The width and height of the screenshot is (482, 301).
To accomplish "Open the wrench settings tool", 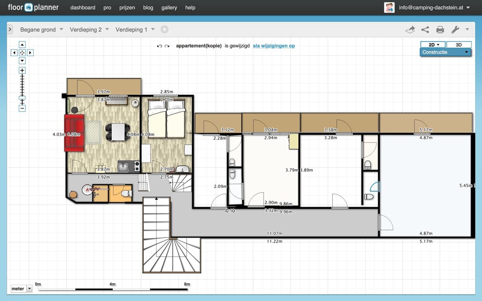I will 455,30.
